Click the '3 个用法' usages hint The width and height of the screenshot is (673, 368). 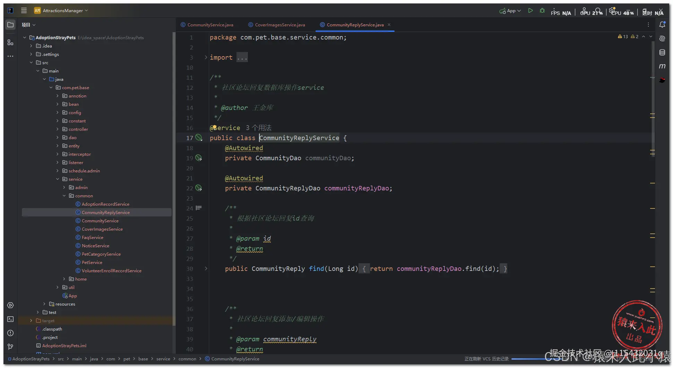pyautogui.click(x=259, y=128)
